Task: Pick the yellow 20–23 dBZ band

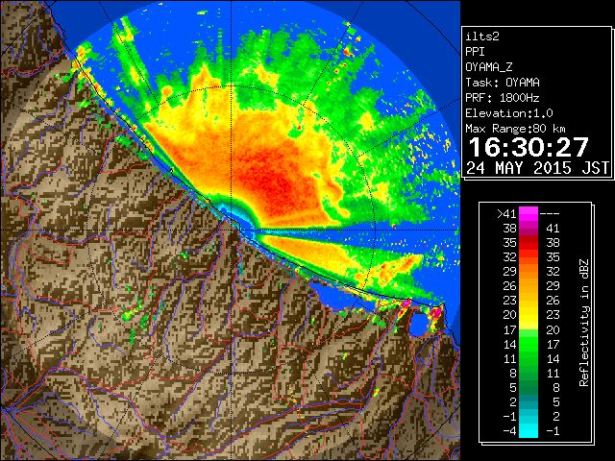Action: coord(529,315)
